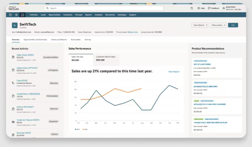The image size is (252, 147).
Task: Click the Expired status badge
Action: click(x=54, y=134)
